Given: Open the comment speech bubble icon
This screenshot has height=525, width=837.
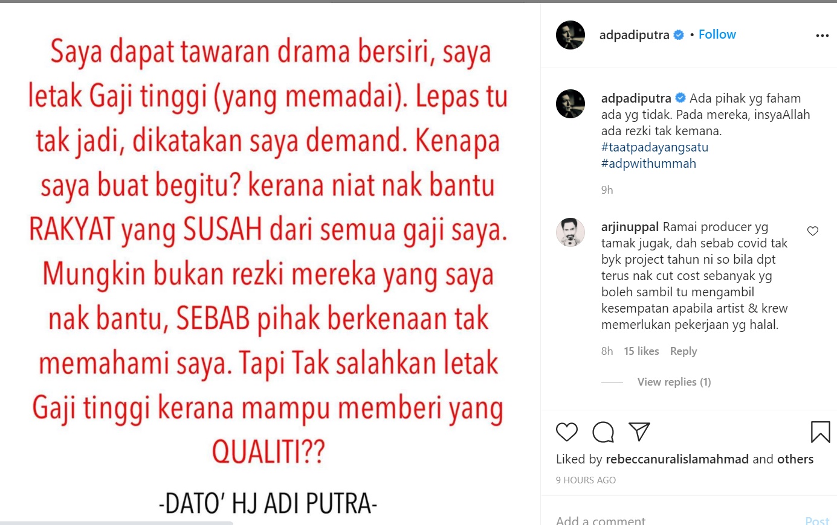Looking at the screenshot, I should pyautogui.click(x=603, y=432).
